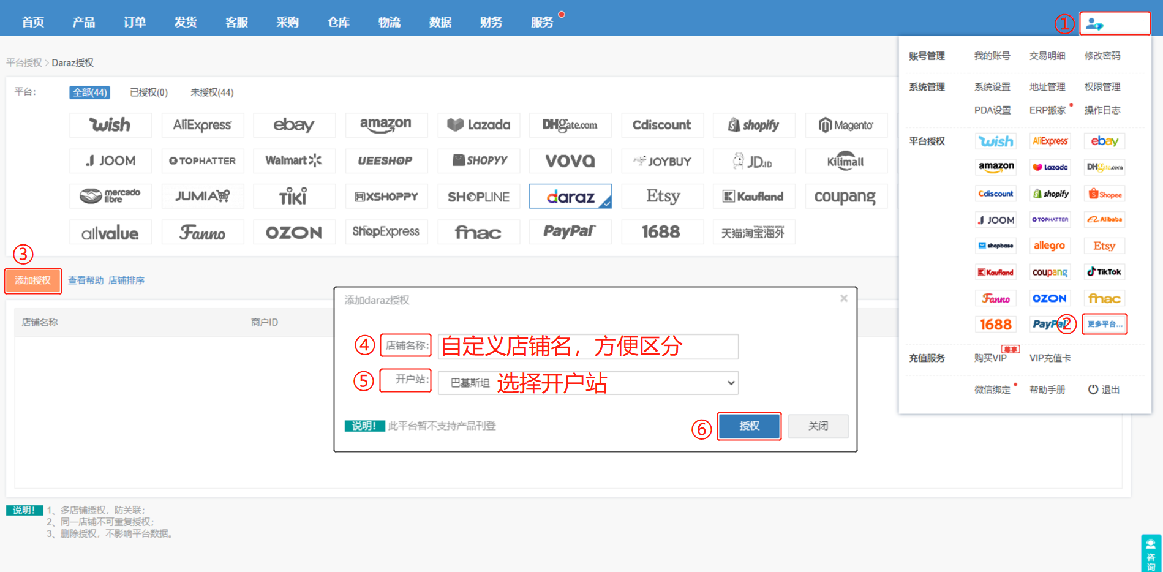1163x572 pixels.
Task: Open 修改密码 page
Action: point(1102,56)
